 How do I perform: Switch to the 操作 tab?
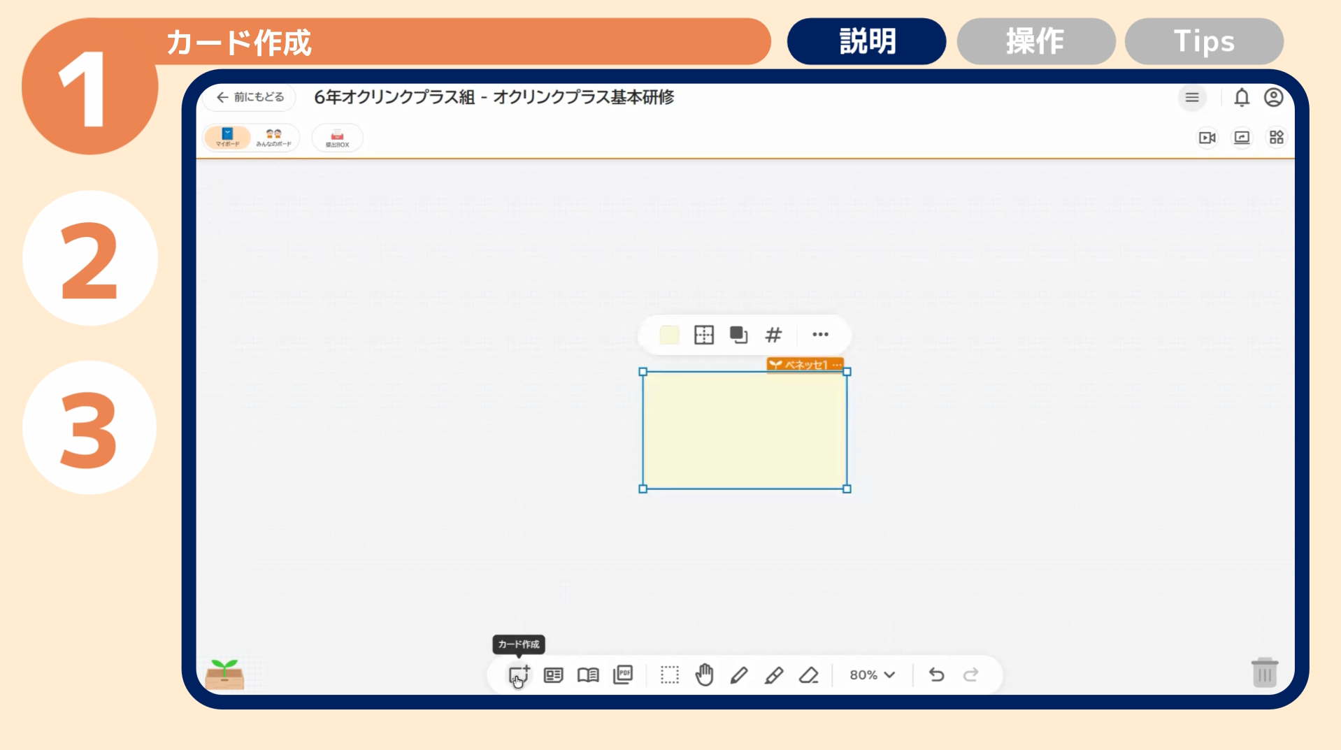[x=1035, y=41]
